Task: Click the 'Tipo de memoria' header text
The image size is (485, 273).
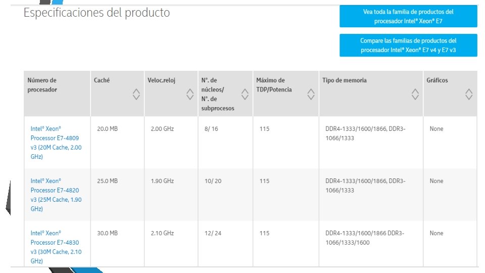Action: (345, 80)
